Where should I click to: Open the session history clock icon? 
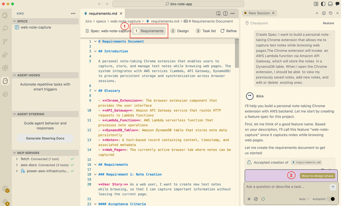[x=331, y=13]
